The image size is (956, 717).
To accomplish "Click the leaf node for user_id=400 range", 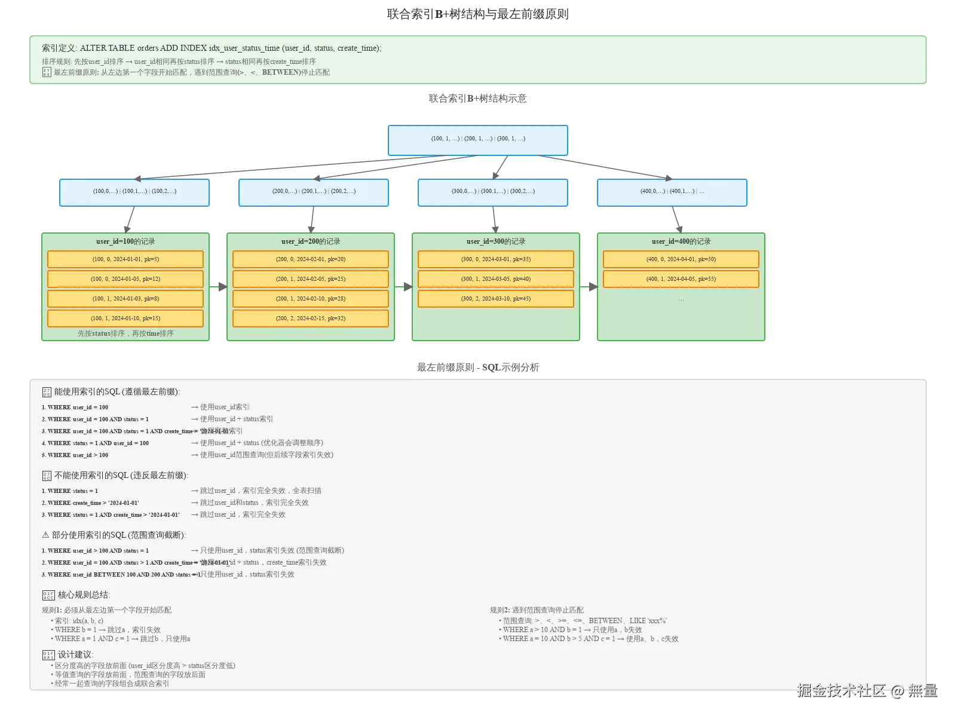I will tap(672, 192).
